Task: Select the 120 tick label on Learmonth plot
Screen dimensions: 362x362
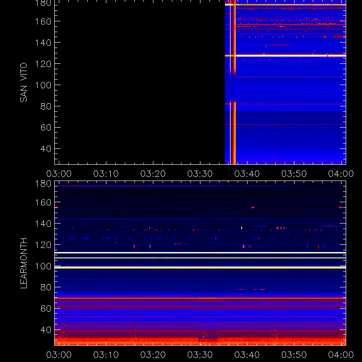Action: [x=43, y=245]
